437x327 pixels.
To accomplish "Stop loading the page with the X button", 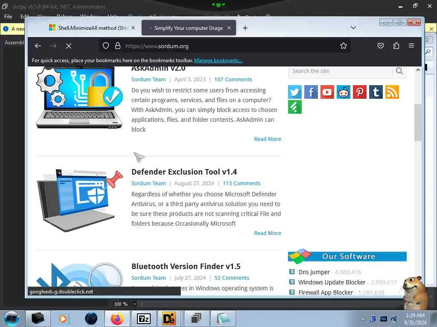I will [x=69, y=46].
